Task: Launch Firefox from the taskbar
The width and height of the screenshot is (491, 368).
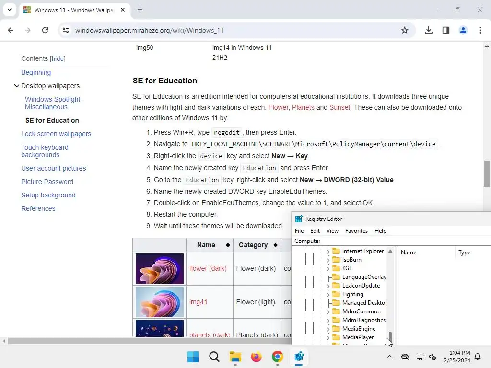Action: coord(256,356)
